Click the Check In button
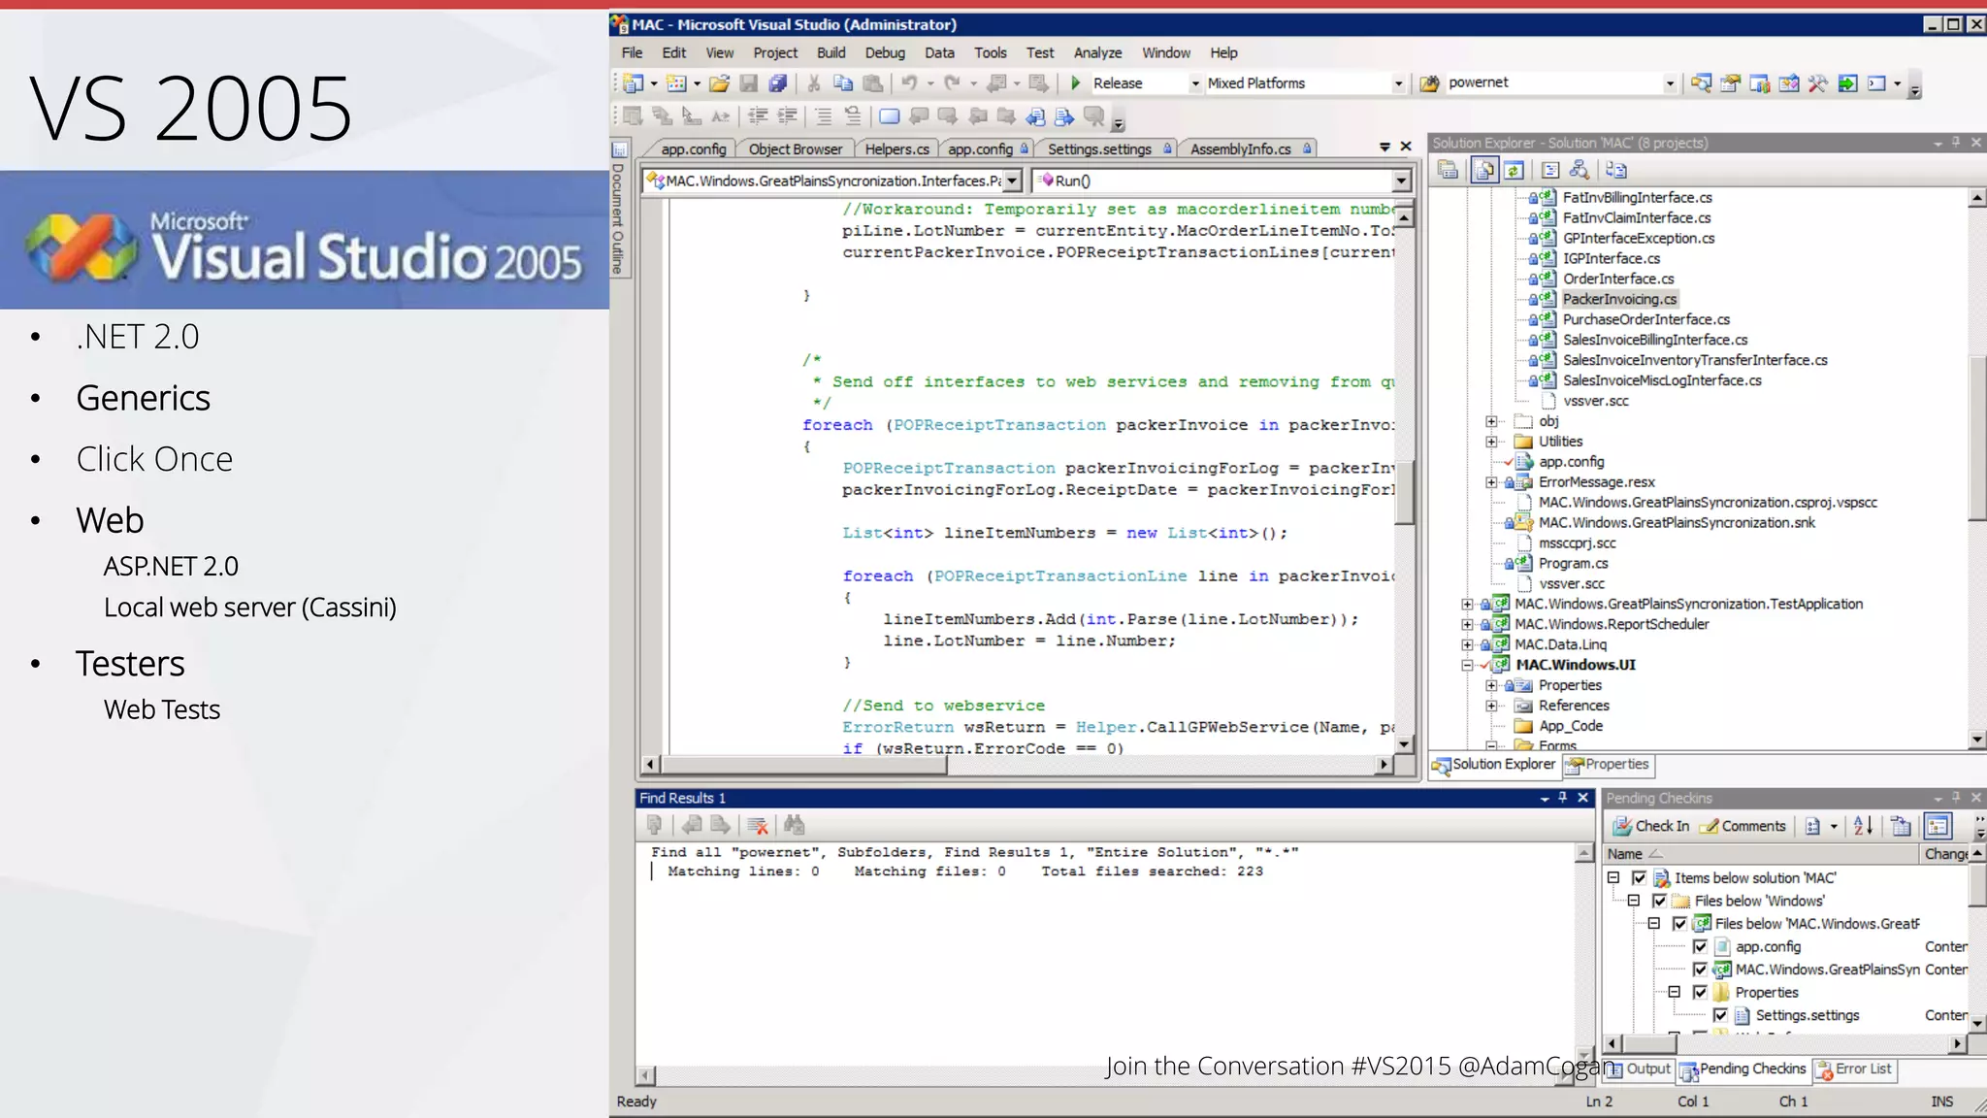This screenshot has width=1987, height=1118. (1650, 826)
